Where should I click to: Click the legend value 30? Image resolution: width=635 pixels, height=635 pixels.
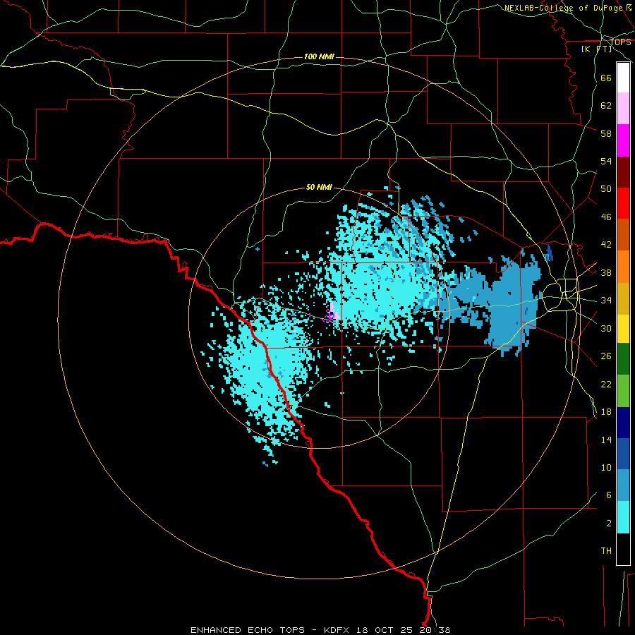pyautogui.click(x=606, y=328)
